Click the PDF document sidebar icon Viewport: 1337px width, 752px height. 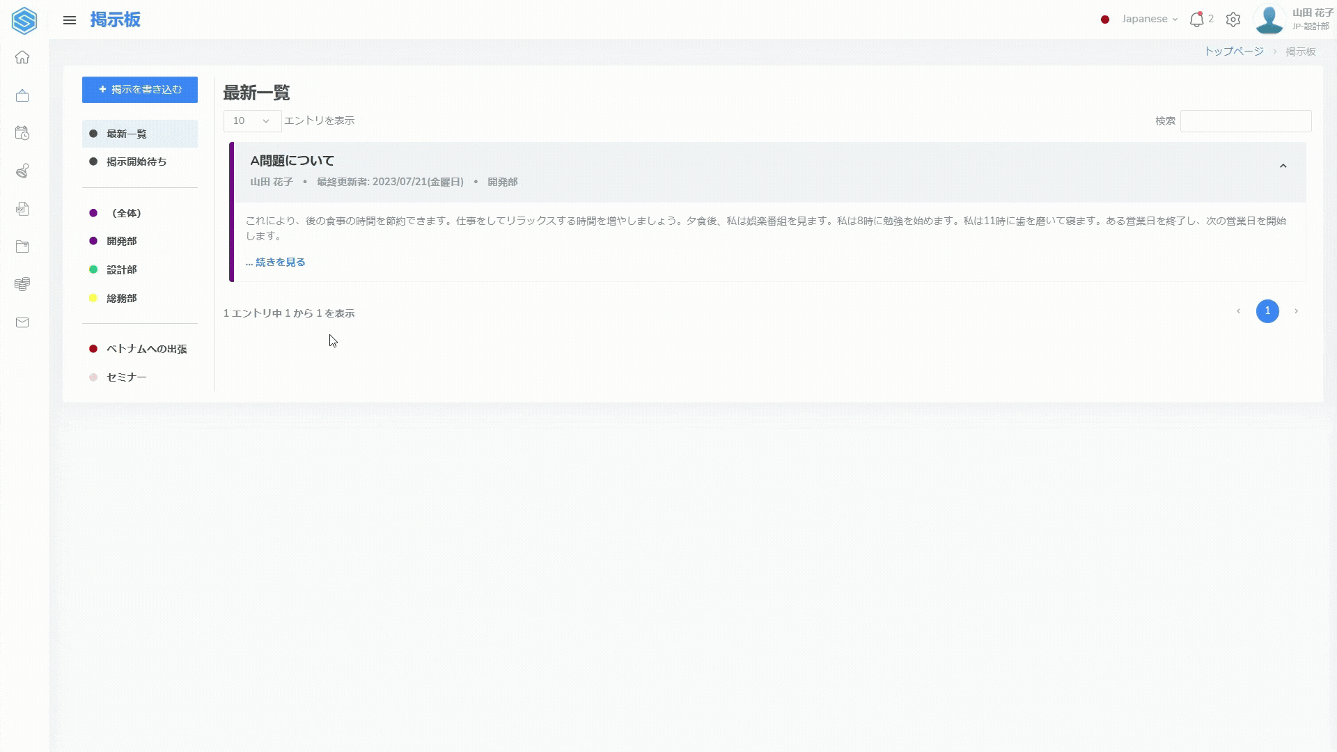(22, 209)
